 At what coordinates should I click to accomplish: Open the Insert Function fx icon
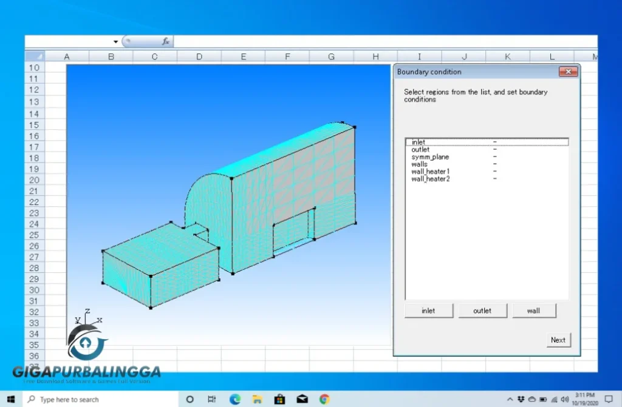coord(165,41)
